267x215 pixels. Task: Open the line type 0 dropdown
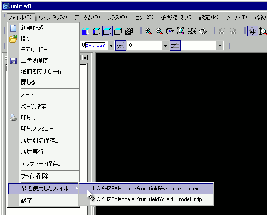click(x=165, y=45)
